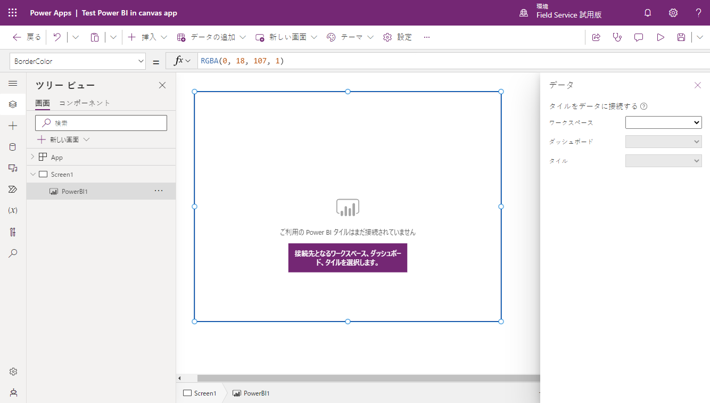The width and height of the screenshot is (710, 403).
Task: Click the tree view 検索 search box
Action: point(101,123)
